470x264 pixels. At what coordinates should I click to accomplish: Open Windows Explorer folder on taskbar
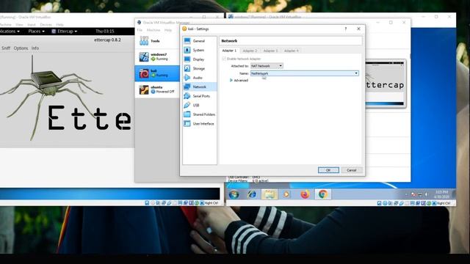click(x=270, y=194)
